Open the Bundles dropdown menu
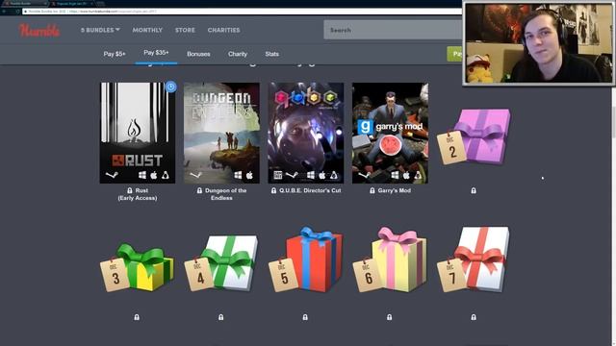 pyautogui.click(x=100, y=30)
